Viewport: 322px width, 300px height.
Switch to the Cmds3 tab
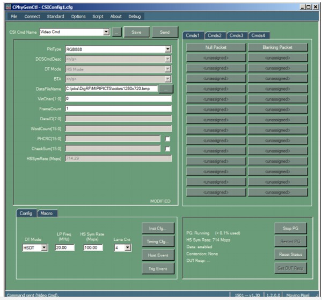(x=236, y=35)
